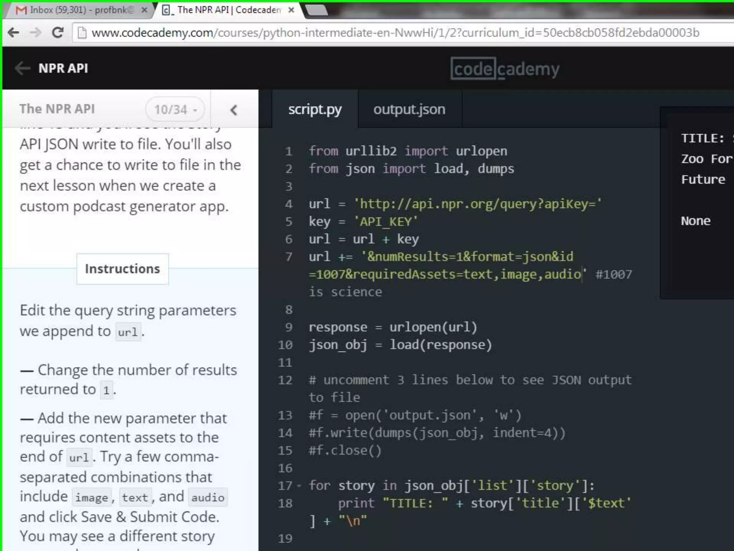Screen dimensions: 734x551
Task: Click the inline url code in instructions
Action: pyautogui.click(x=128, y=332)
